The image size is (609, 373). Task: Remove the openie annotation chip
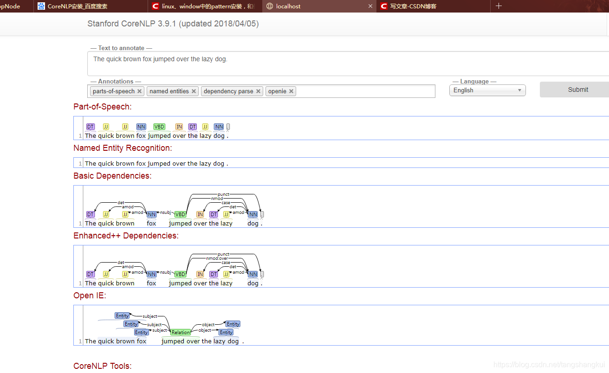click(x=291, y=91)
